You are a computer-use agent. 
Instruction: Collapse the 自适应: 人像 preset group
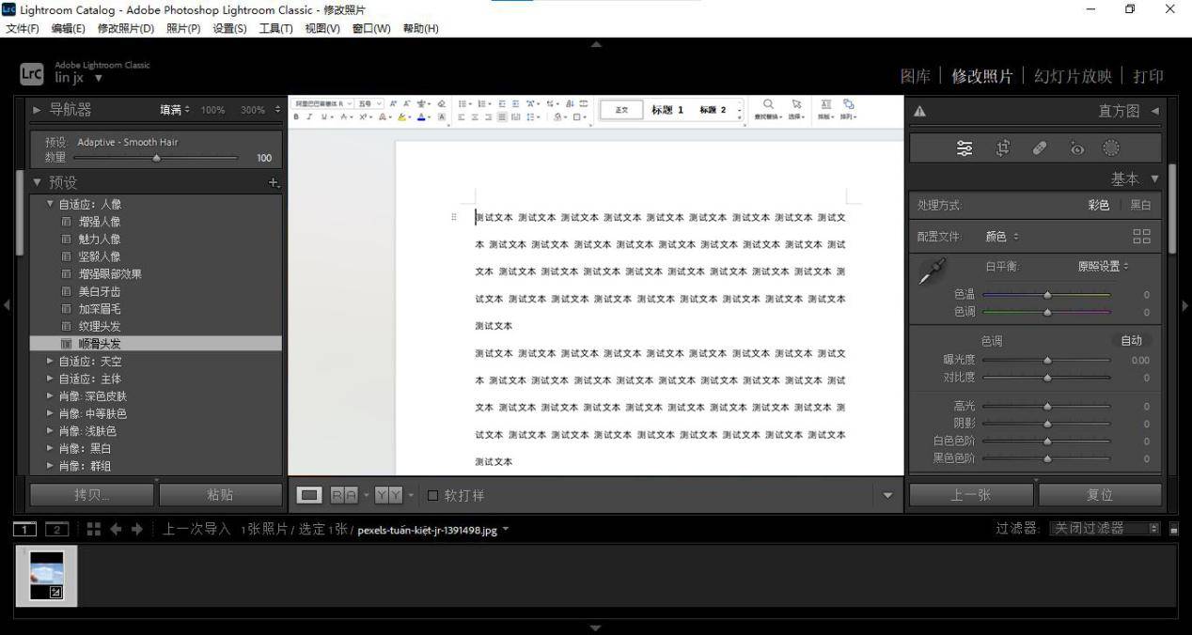point(50,204)
